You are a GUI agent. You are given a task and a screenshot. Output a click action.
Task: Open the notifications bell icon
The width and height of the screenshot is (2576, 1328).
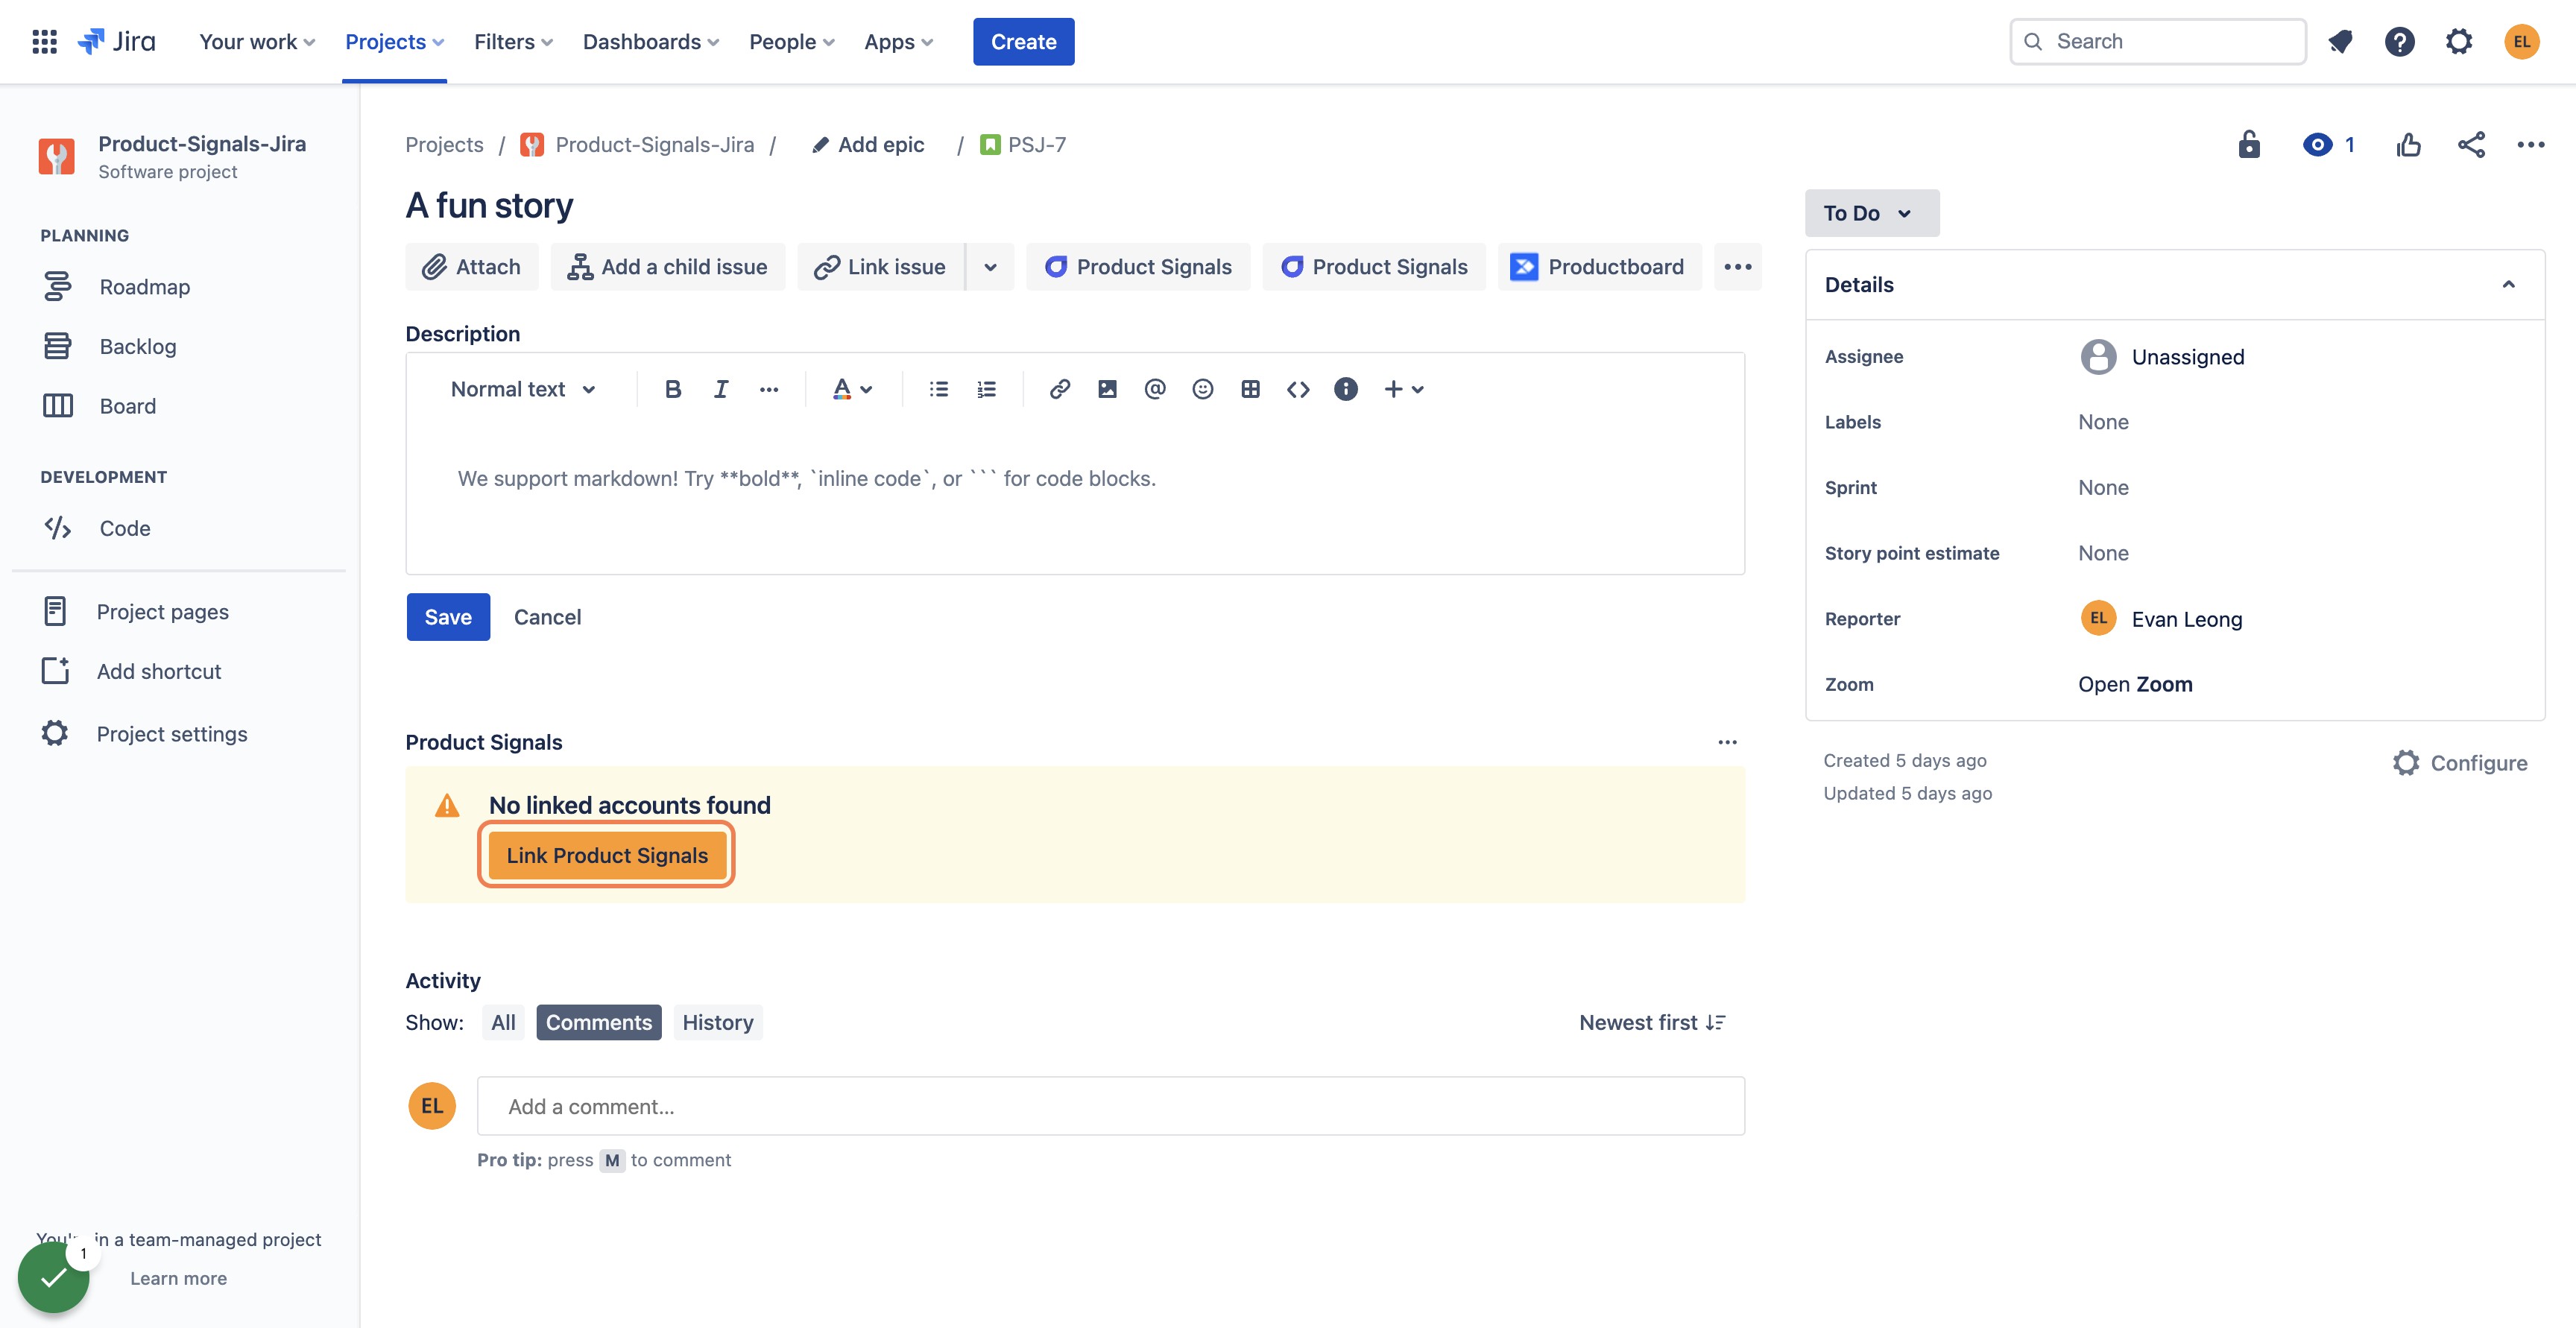[x=2339, y=41]
